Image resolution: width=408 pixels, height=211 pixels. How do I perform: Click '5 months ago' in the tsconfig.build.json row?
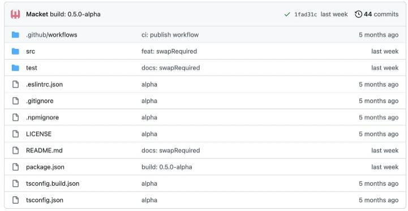[379, 184]
